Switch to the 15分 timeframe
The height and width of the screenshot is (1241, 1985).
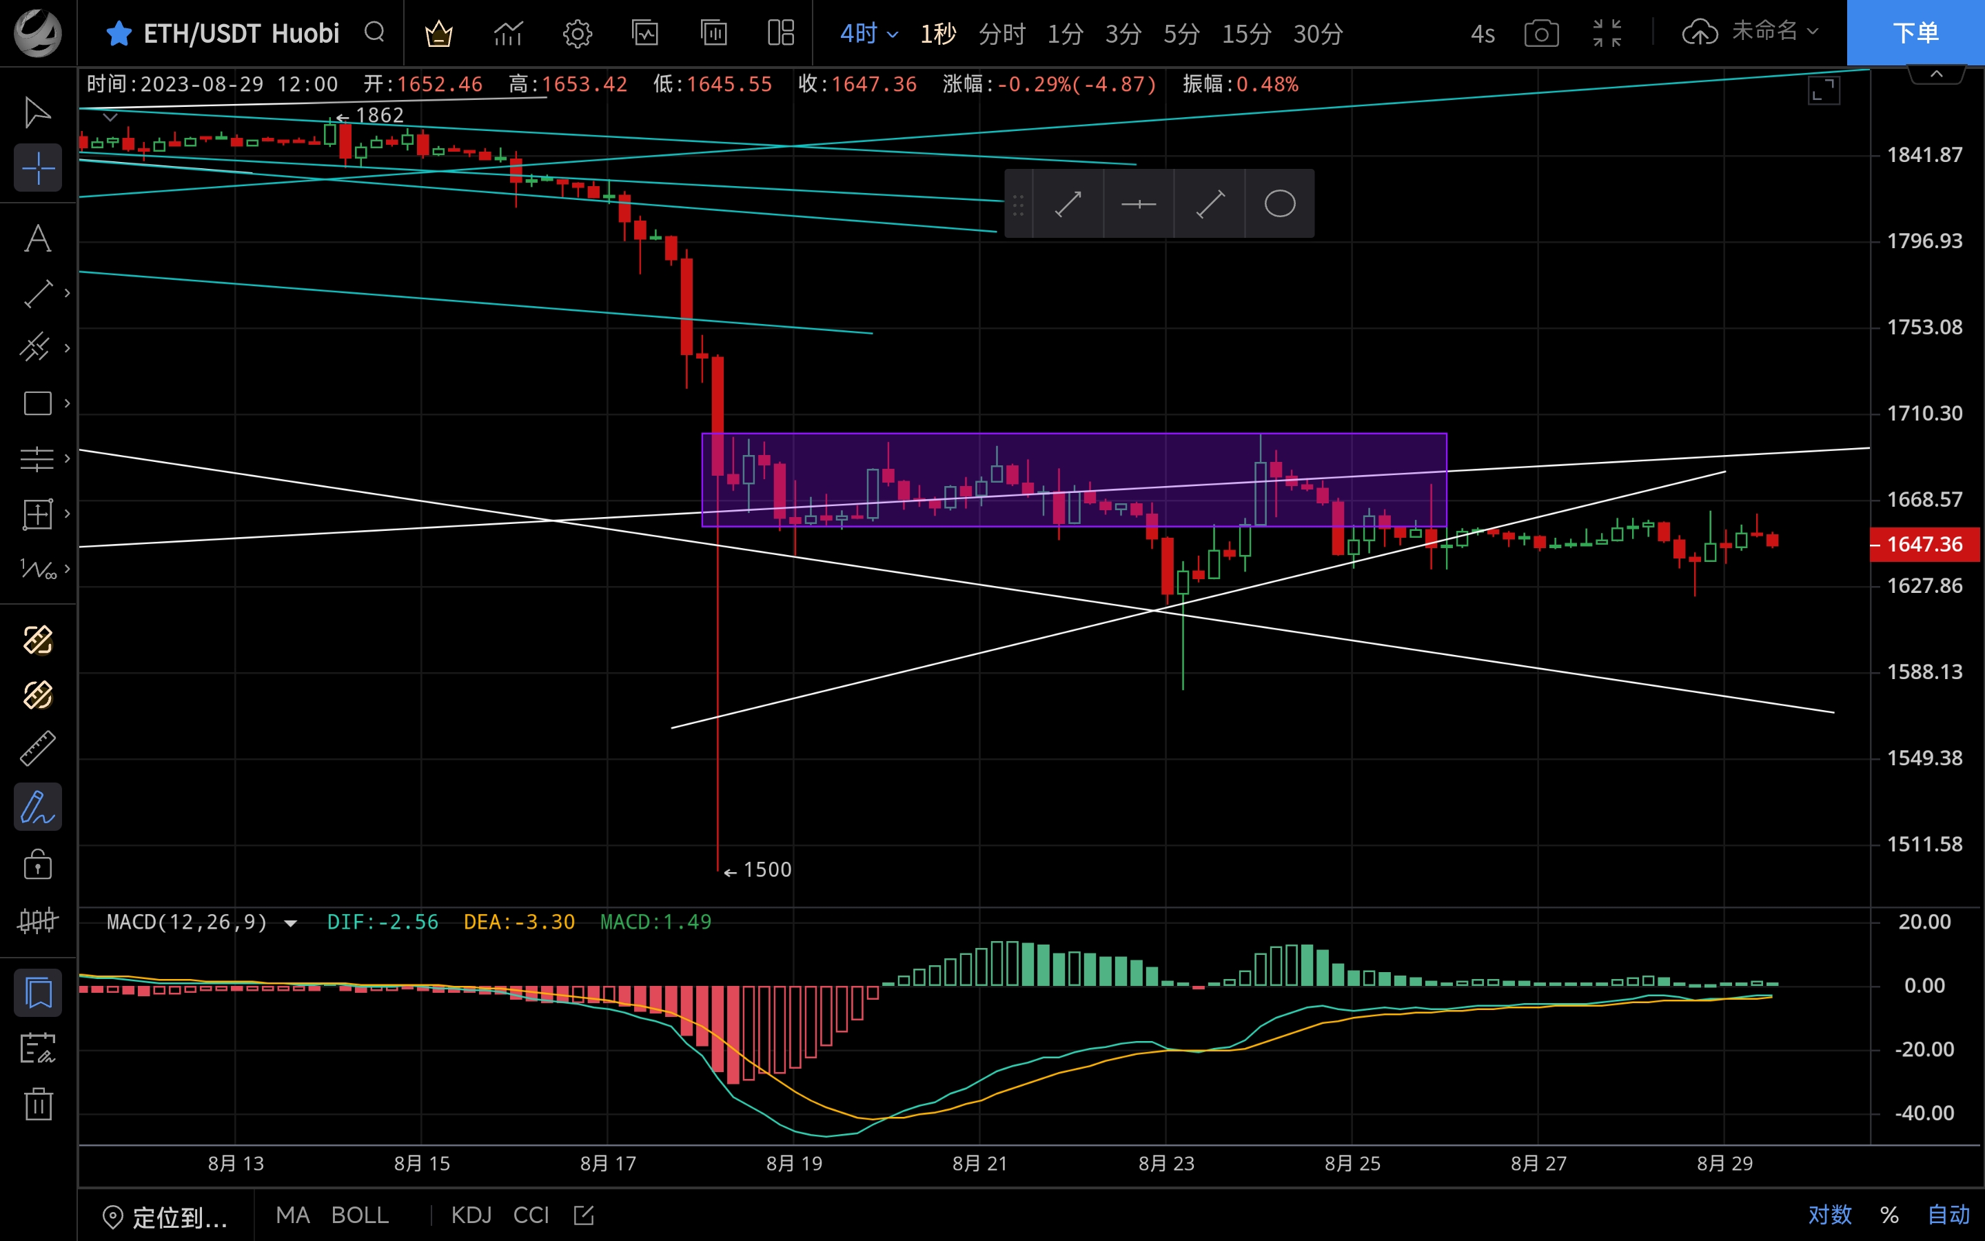tap(1246, 34)
